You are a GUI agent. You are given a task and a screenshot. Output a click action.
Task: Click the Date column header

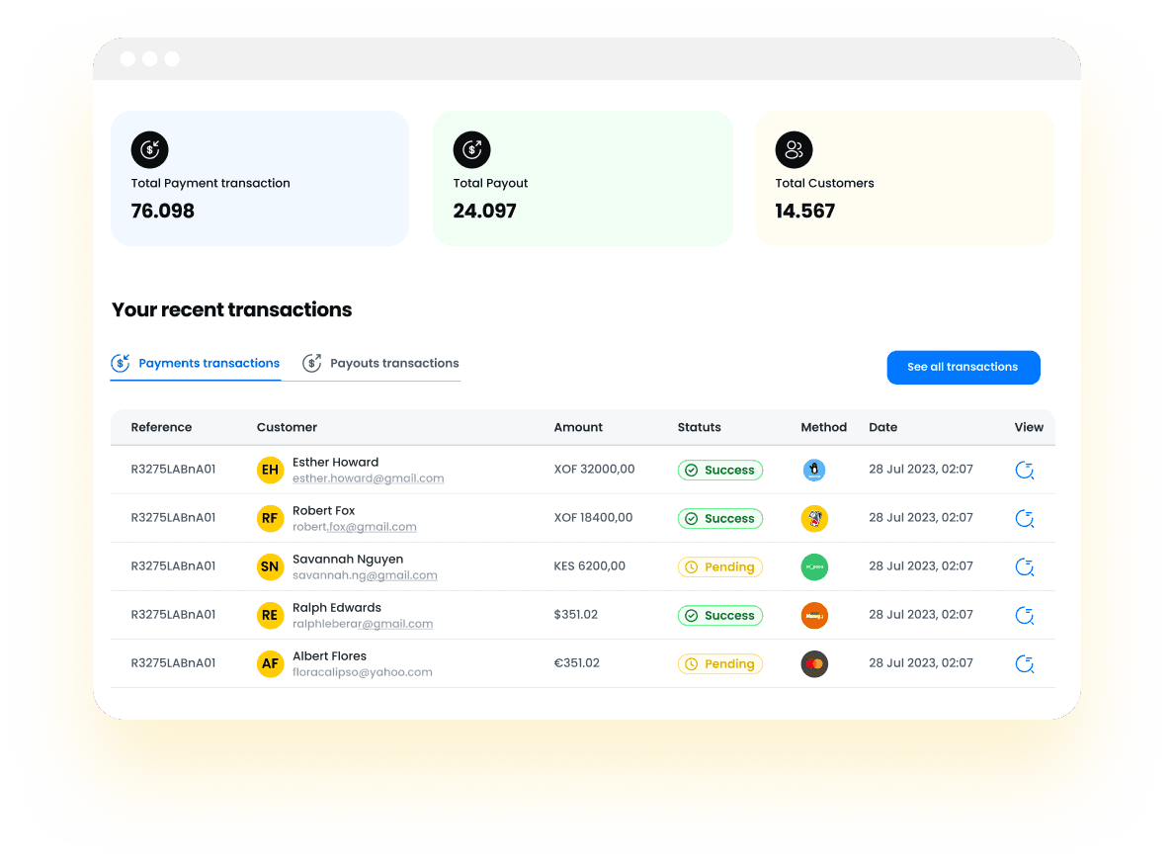coord(882,428)
